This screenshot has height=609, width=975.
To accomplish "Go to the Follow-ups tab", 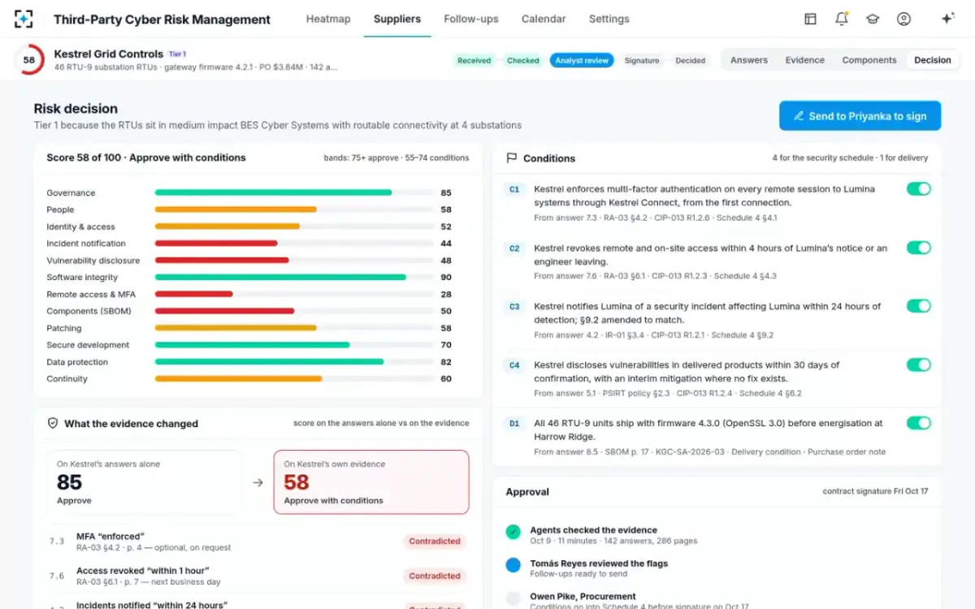I will 471,19.
